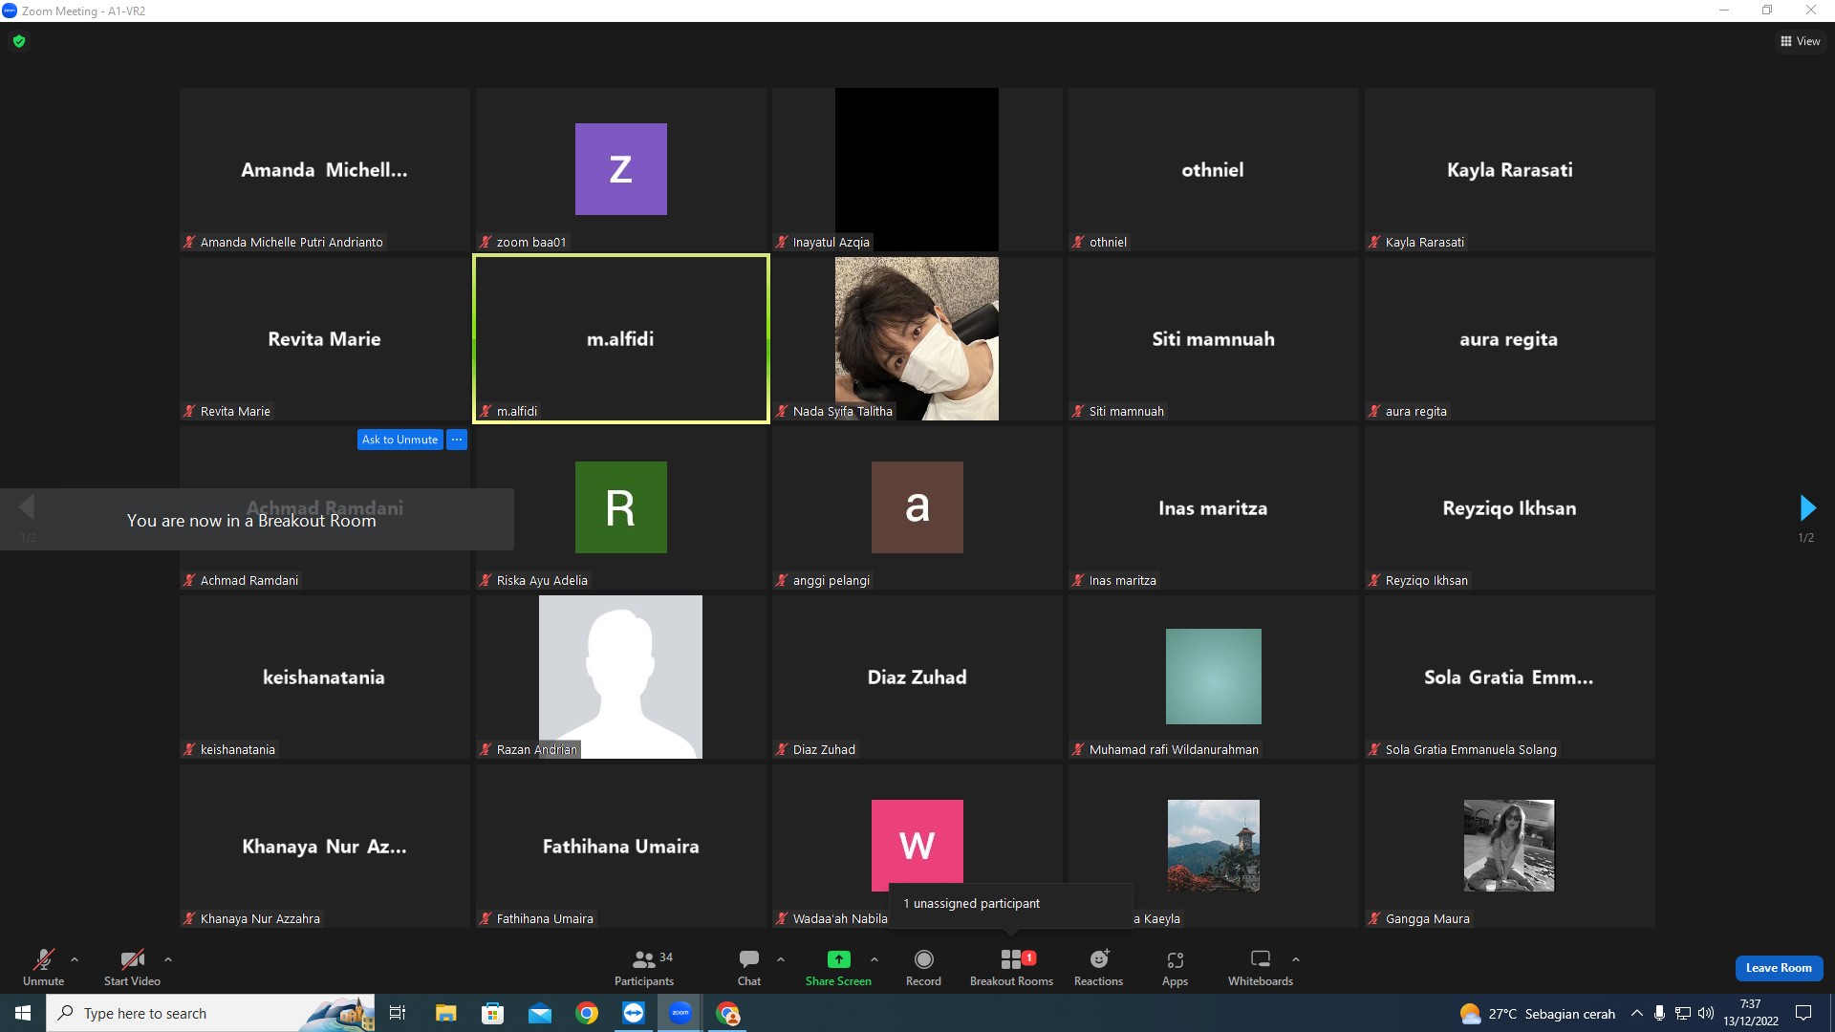This screenshot has height=1032, width=1835.
Task: Click the green encryption shield icon
Action: tap(19, 41)
